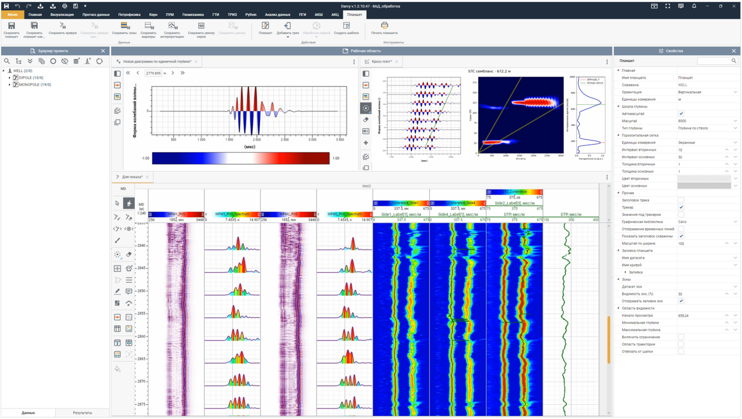The width and height of the screenshot is (742, 419).
Task: Enable the Заголовок трека checkbox
Action: [x=681, y=200]
